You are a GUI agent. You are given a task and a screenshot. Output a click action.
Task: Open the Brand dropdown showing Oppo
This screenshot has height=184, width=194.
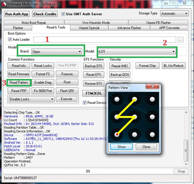coord(57,51)
